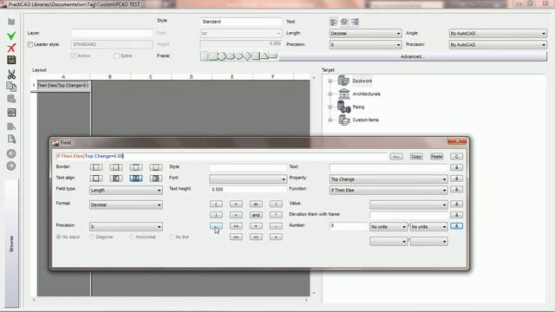Set top Text alignment to right icon

[x=355, y=23]
